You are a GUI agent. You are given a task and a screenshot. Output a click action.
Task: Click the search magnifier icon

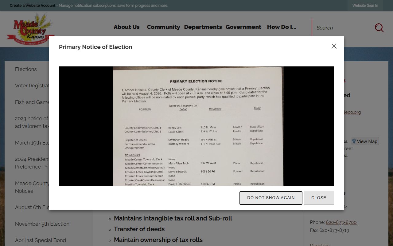379,28
